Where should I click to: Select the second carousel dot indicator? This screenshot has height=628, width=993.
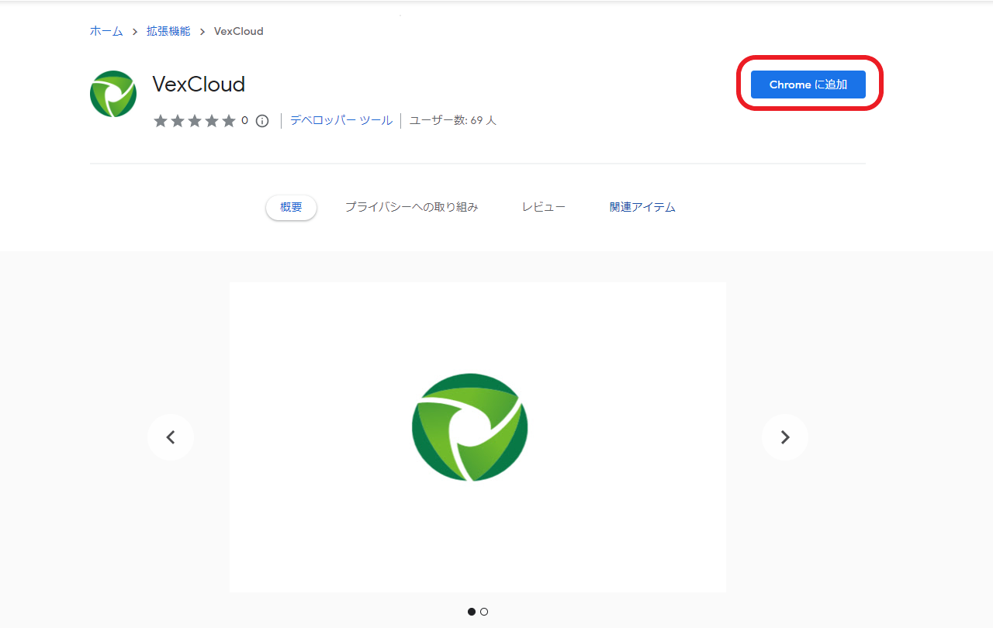tap(484, 612)
